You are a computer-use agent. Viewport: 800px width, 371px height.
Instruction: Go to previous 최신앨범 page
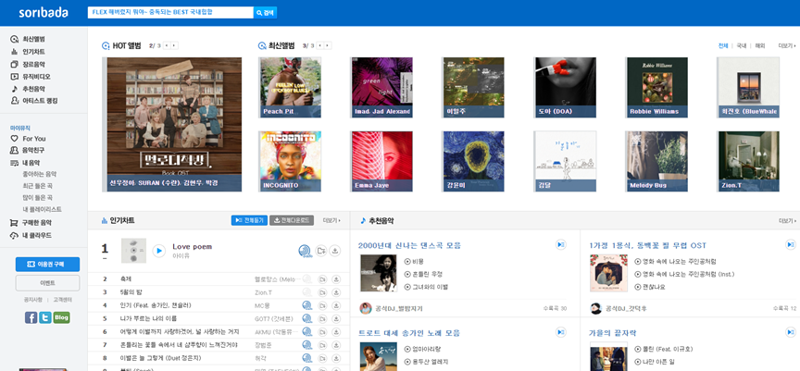[319, 46]
